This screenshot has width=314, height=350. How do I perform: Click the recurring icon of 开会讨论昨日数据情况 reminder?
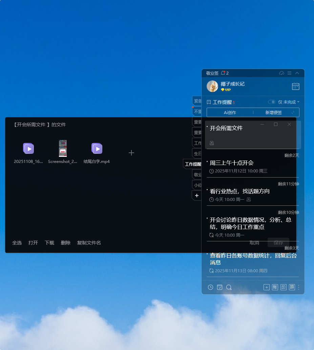211,235
